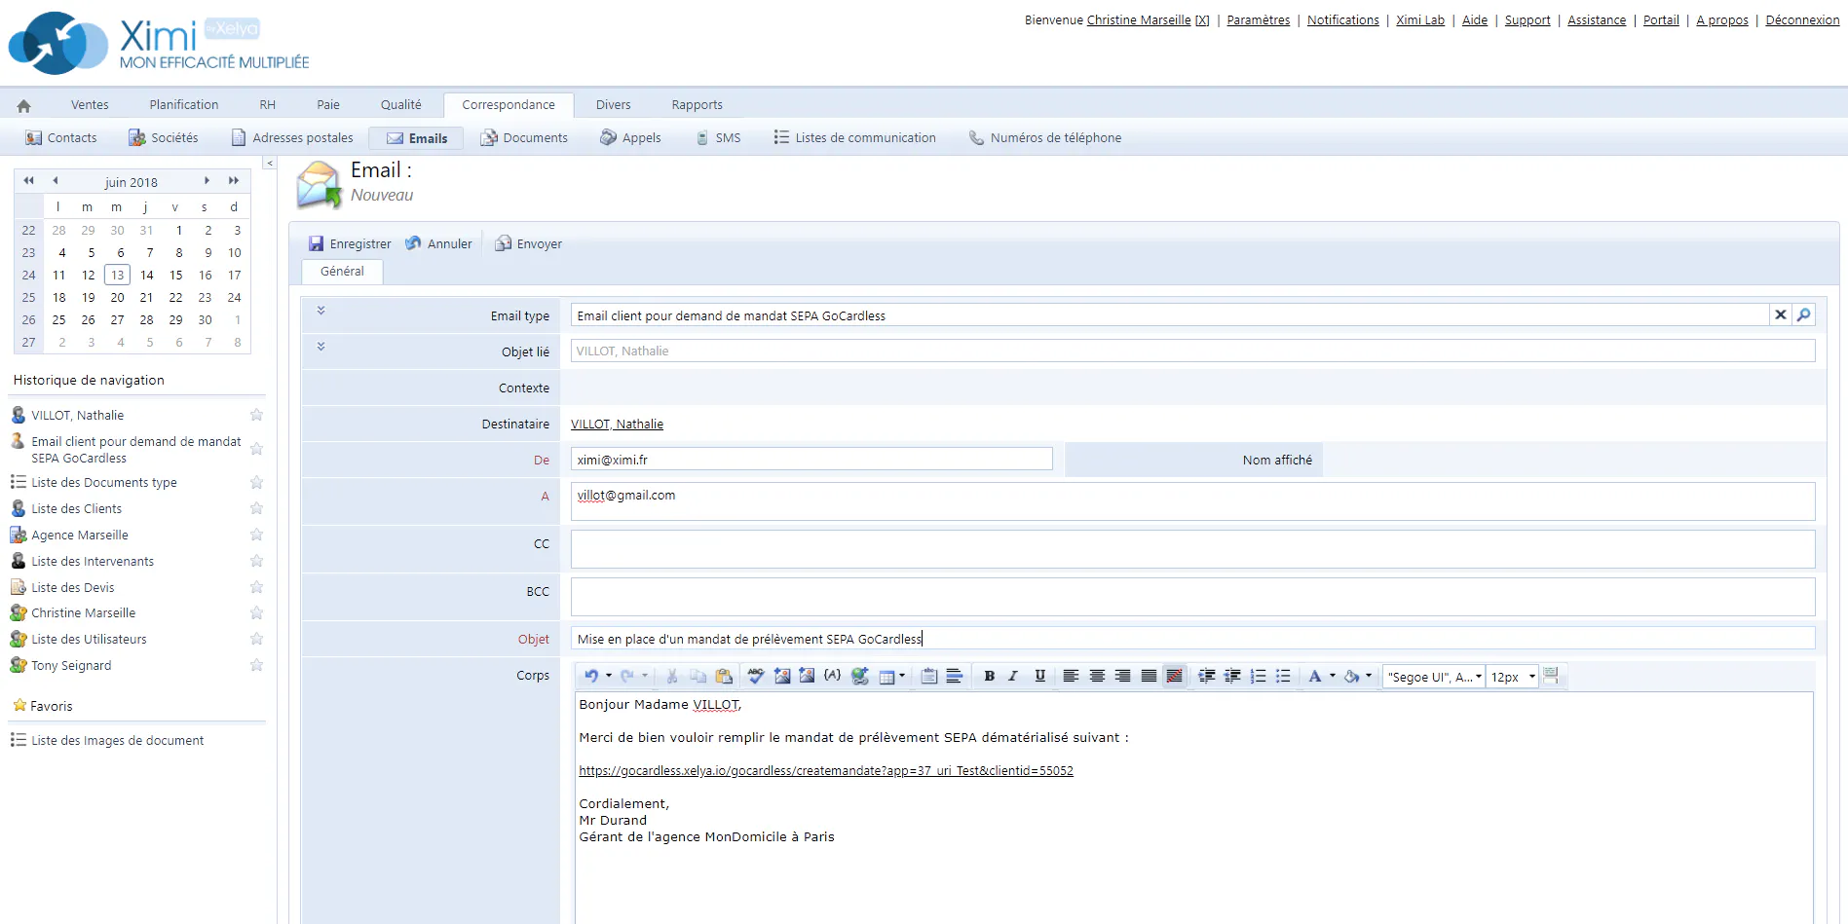Open the email type search magnifier
Viewport: 1848px width, 924px height.
[x=1803, y=314]
